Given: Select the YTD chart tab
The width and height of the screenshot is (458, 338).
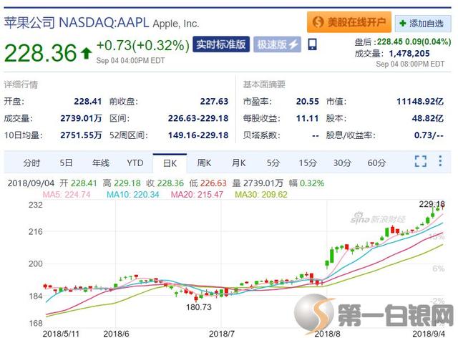Looking at the screenshot, I should click(x=135, y=163).
